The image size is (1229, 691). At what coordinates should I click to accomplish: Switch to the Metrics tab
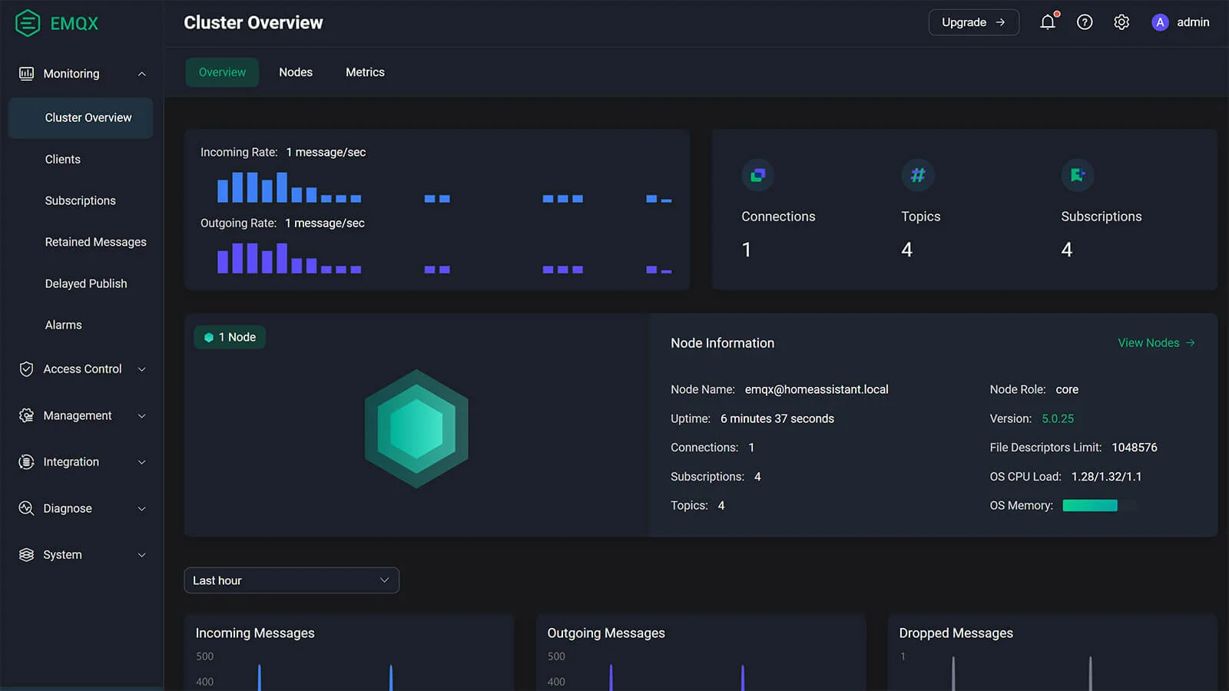coord(365,72)
